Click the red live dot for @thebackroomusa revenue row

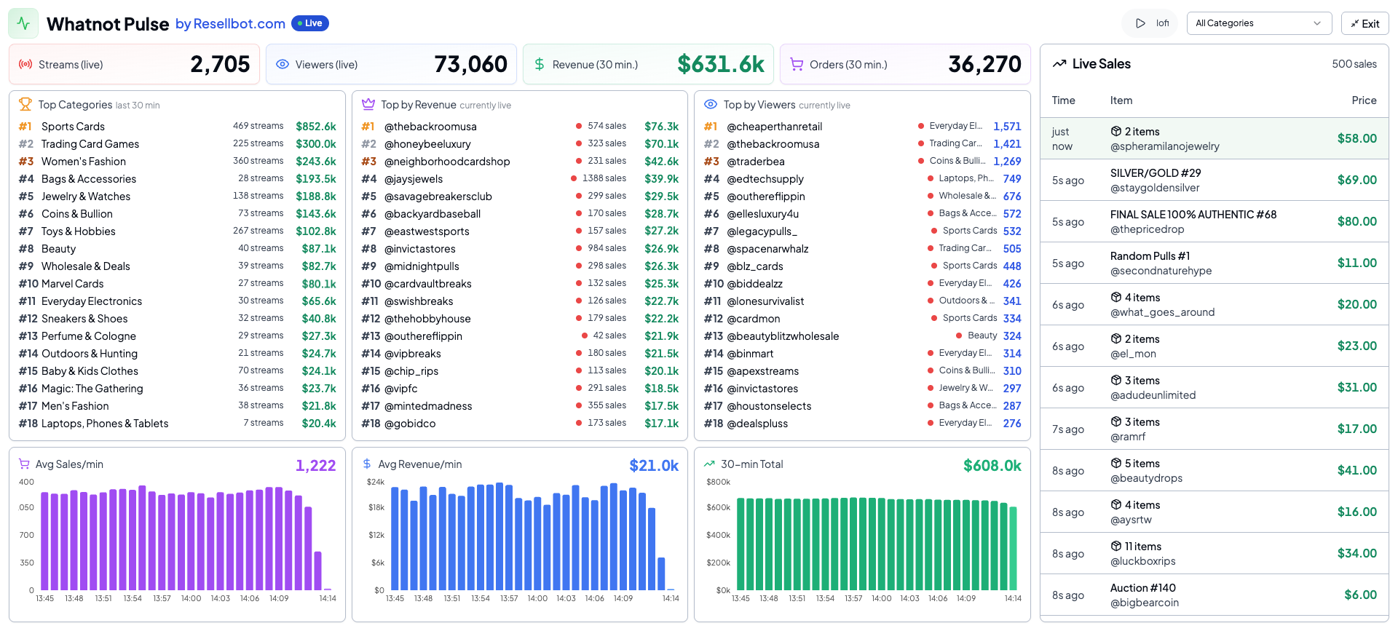click(579, 126)
